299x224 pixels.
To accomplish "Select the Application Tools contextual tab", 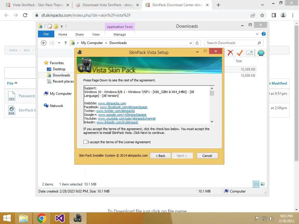I will (x=120, y=27).
